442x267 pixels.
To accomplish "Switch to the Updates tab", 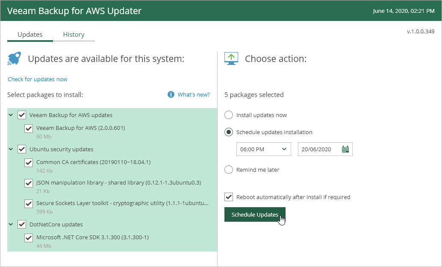I will pos(30,34).
